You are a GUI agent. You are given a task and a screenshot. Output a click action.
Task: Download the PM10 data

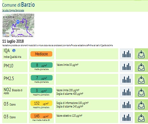(x=141, y=66)
